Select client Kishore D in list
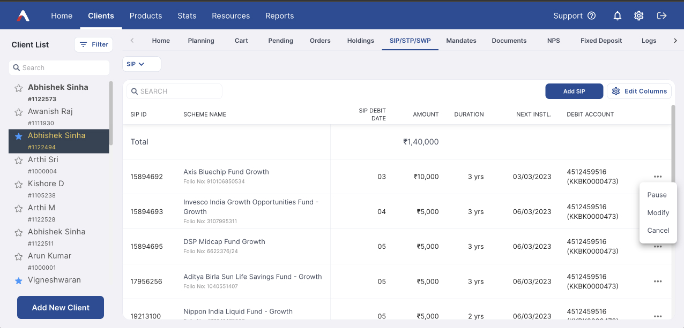Screen dimensions: 684x328 click(59, 189)
